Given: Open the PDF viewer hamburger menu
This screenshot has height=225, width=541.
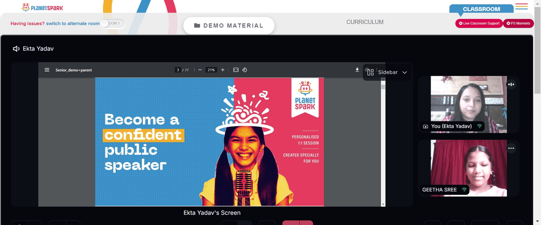Looking at the screenshot, I should click(x=47, y=70).
